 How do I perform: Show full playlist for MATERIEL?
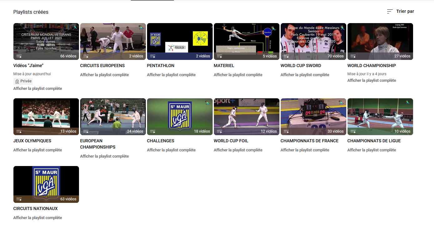point(238,75)
